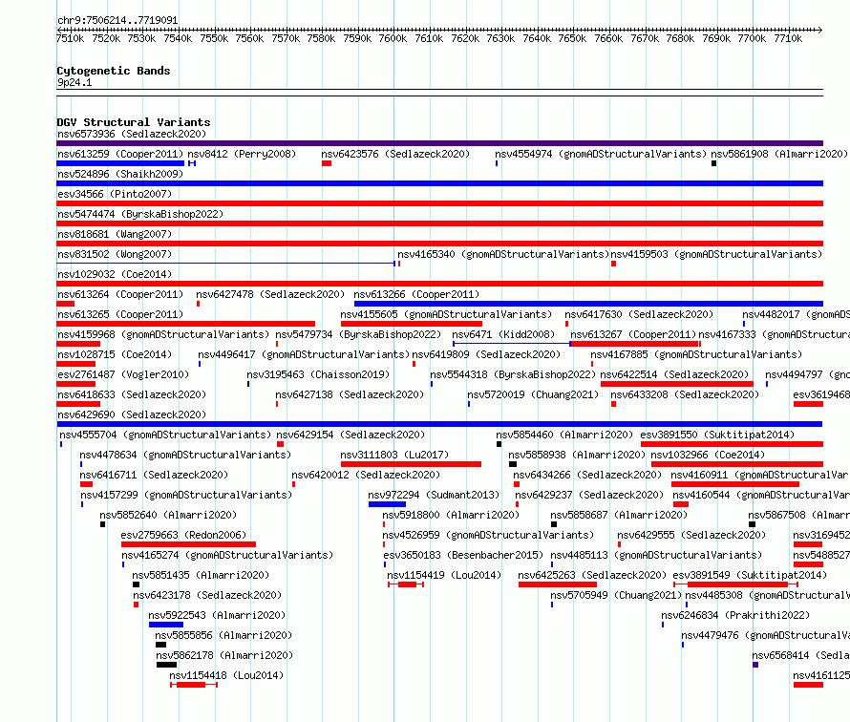
Task: Click the nsv4554974 gnomADStructuralVariants label
Action: coord(601,154)
